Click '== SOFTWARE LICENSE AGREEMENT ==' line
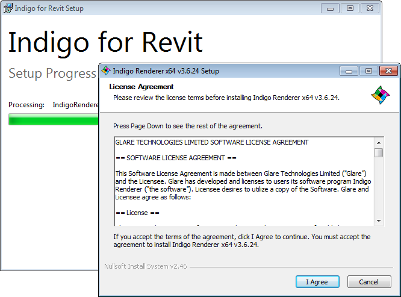The width and height of the screenshot is (401, 297). (176, 158)
